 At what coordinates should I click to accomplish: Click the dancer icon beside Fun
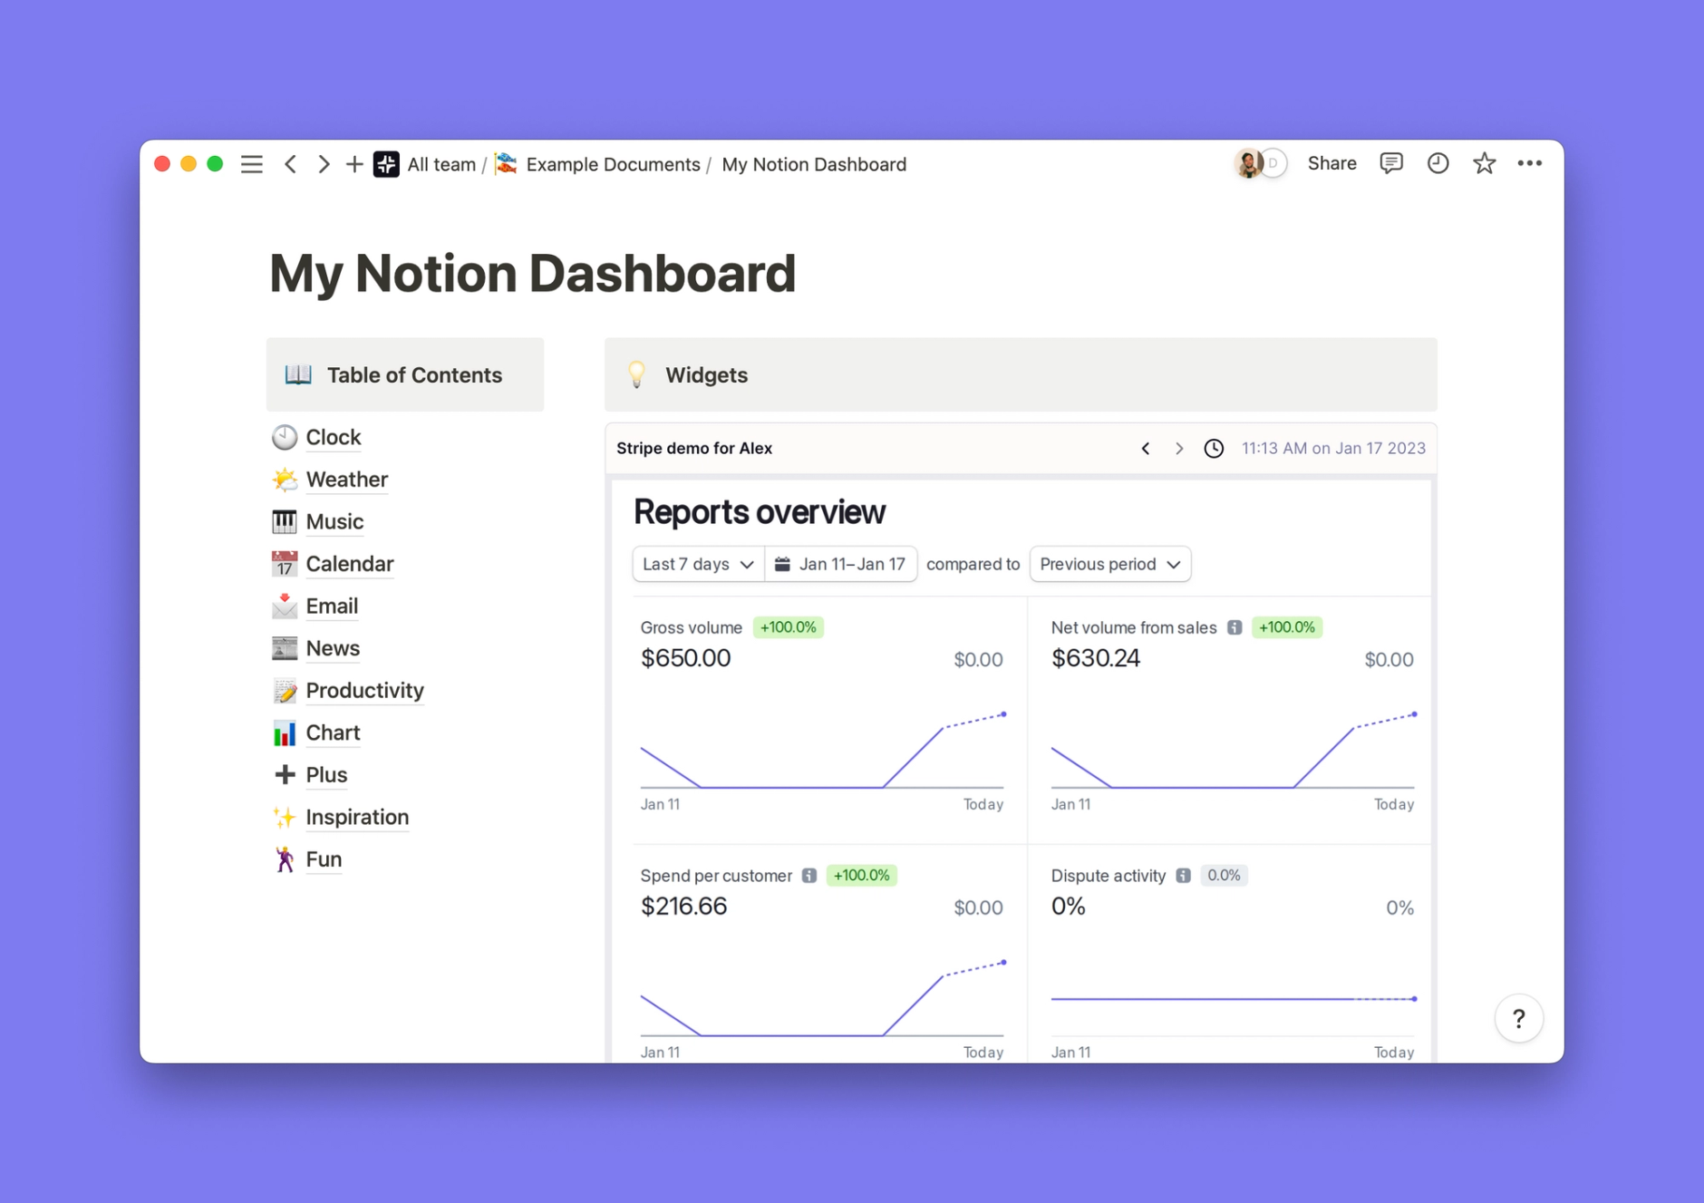click(x=285, y=859)
